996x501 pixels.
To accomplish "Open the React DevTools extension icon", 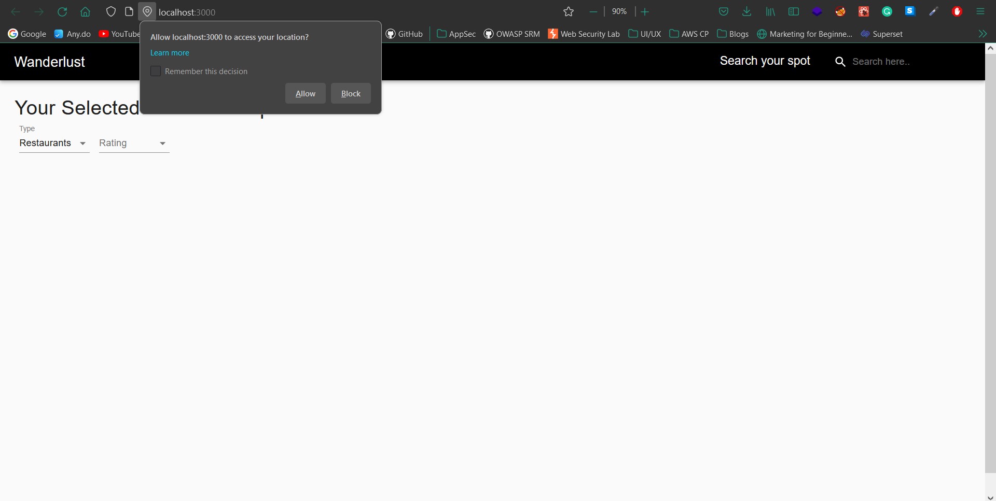I will (863, 11).
